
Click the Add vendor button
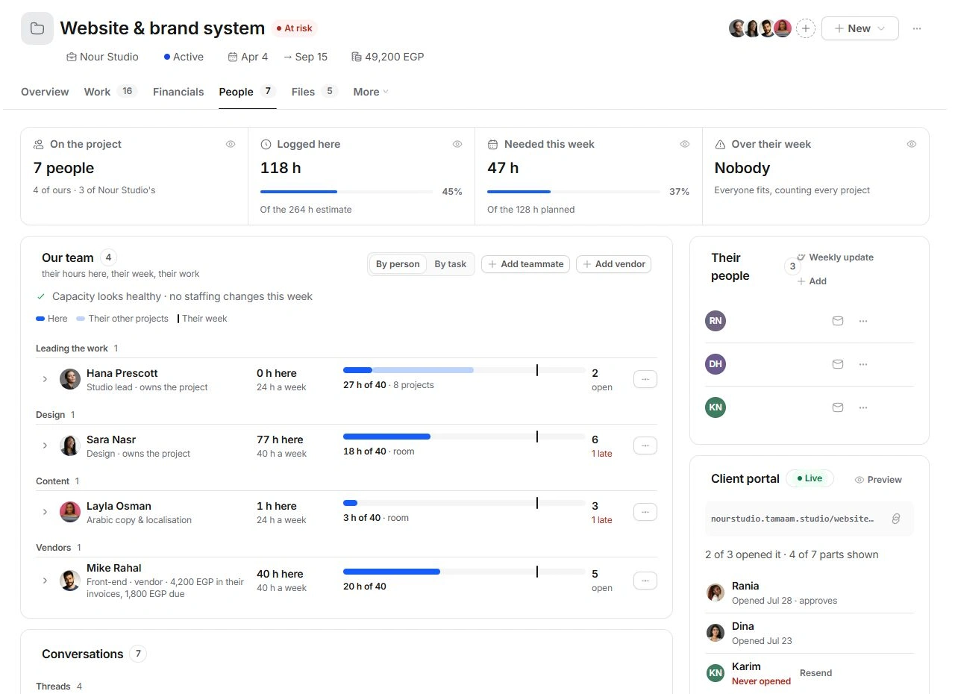[614, 264]
